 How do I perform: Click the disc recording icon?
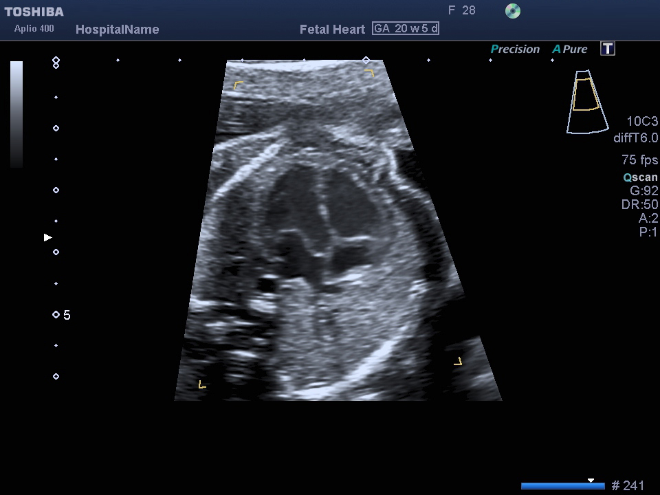tap(513, 11)
